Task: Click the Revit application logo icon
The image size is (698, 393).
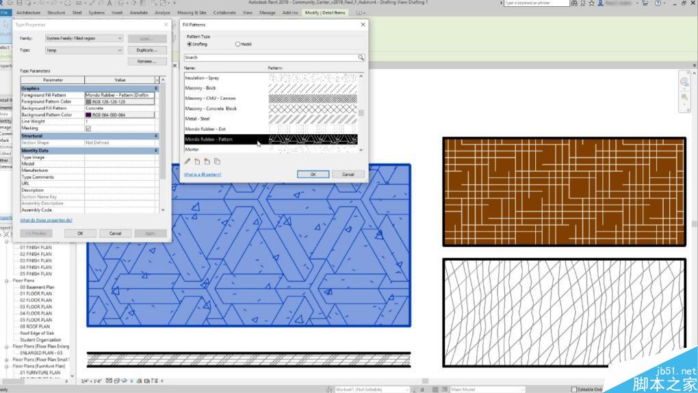Action: pos(2,3)
